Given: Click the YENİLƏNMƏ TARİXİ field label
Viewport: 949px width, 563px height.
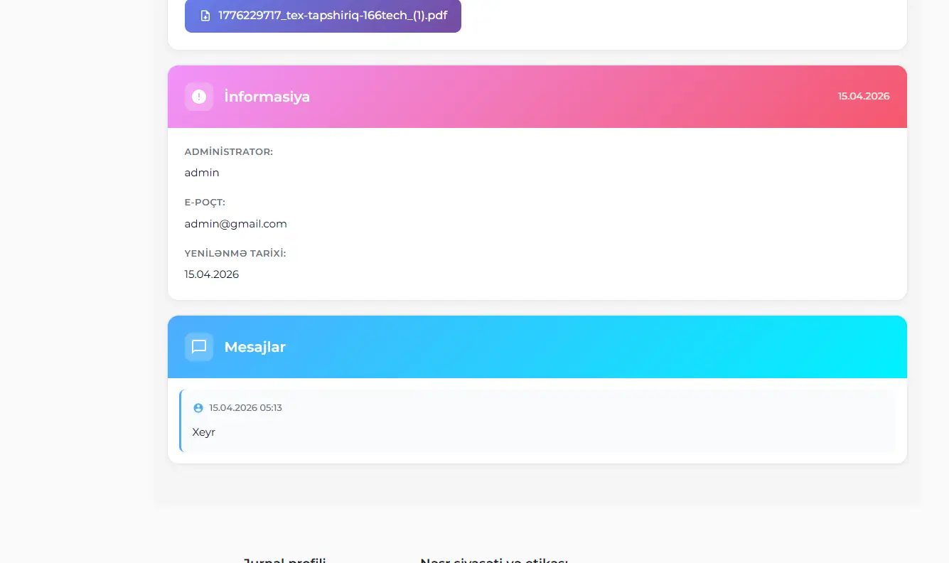Looking at the screenshot, I should pos(235,253).
